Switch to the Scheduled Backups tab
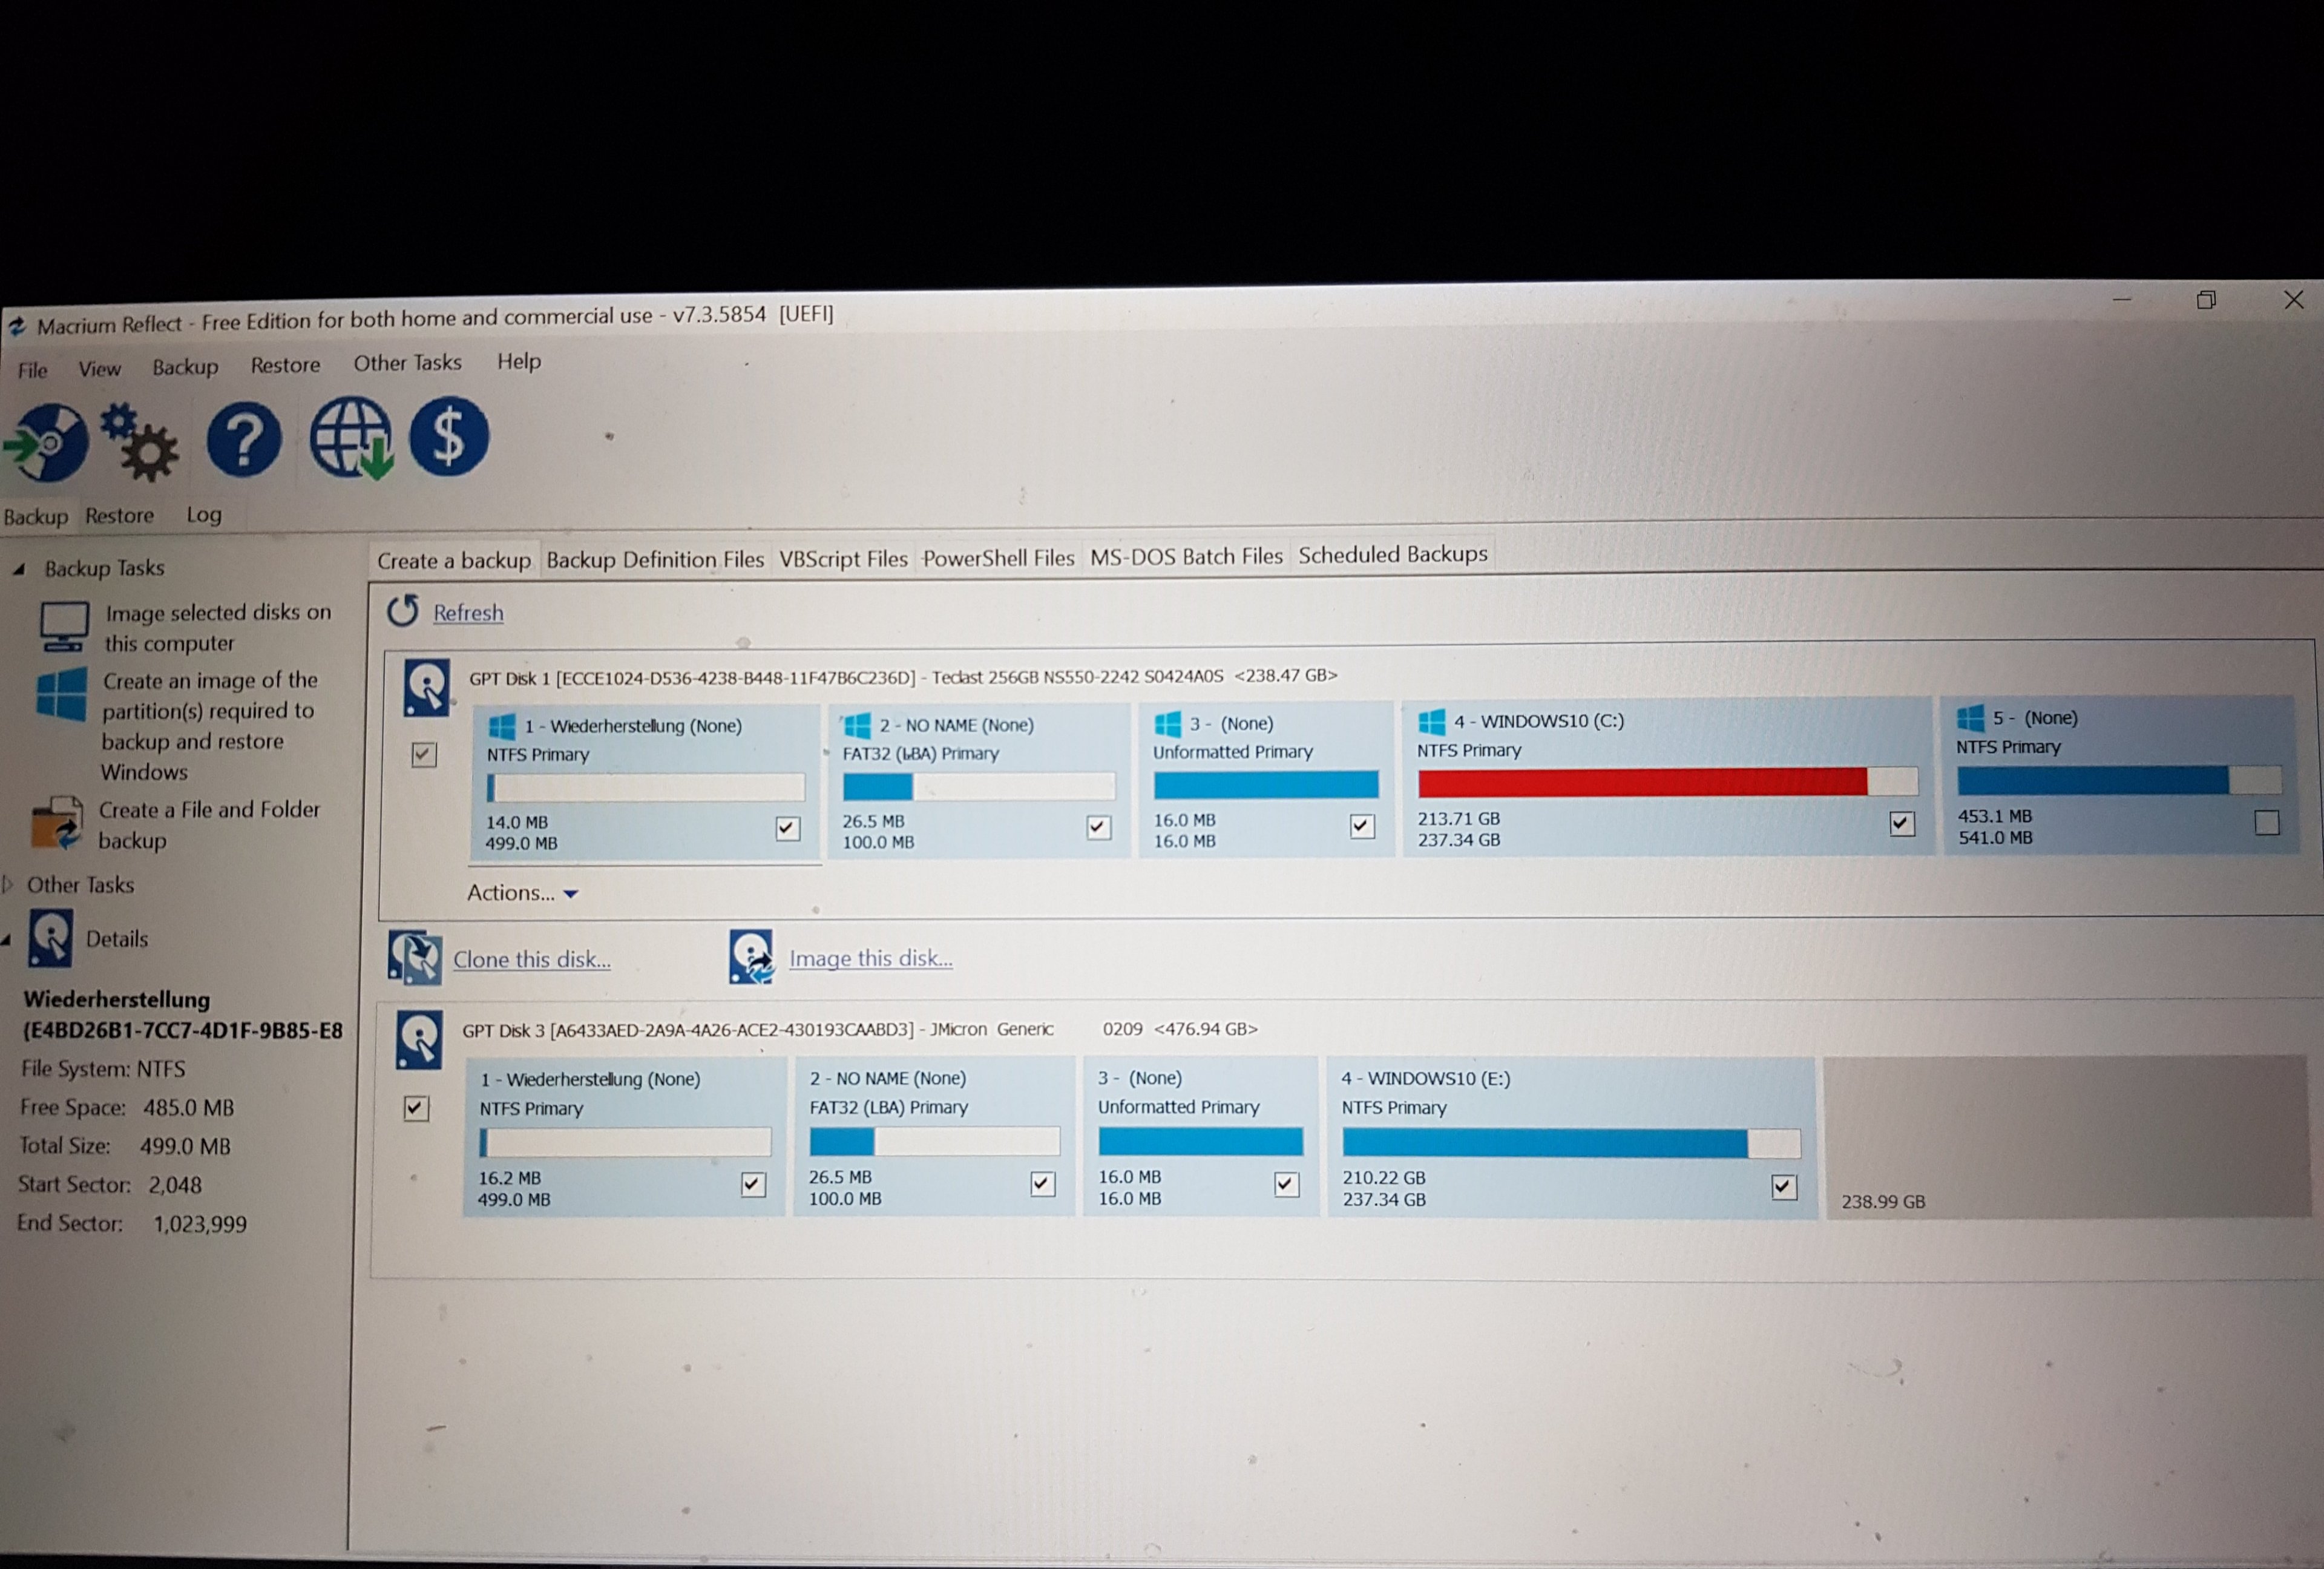Viewport: 2324px width, 1569px height. tap(1392, 554)
